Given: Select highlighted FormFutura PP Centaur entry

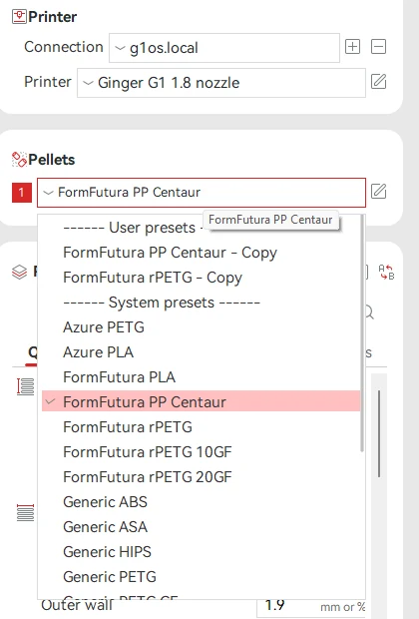Looking at the screenshot, I should tap(201, 401).
